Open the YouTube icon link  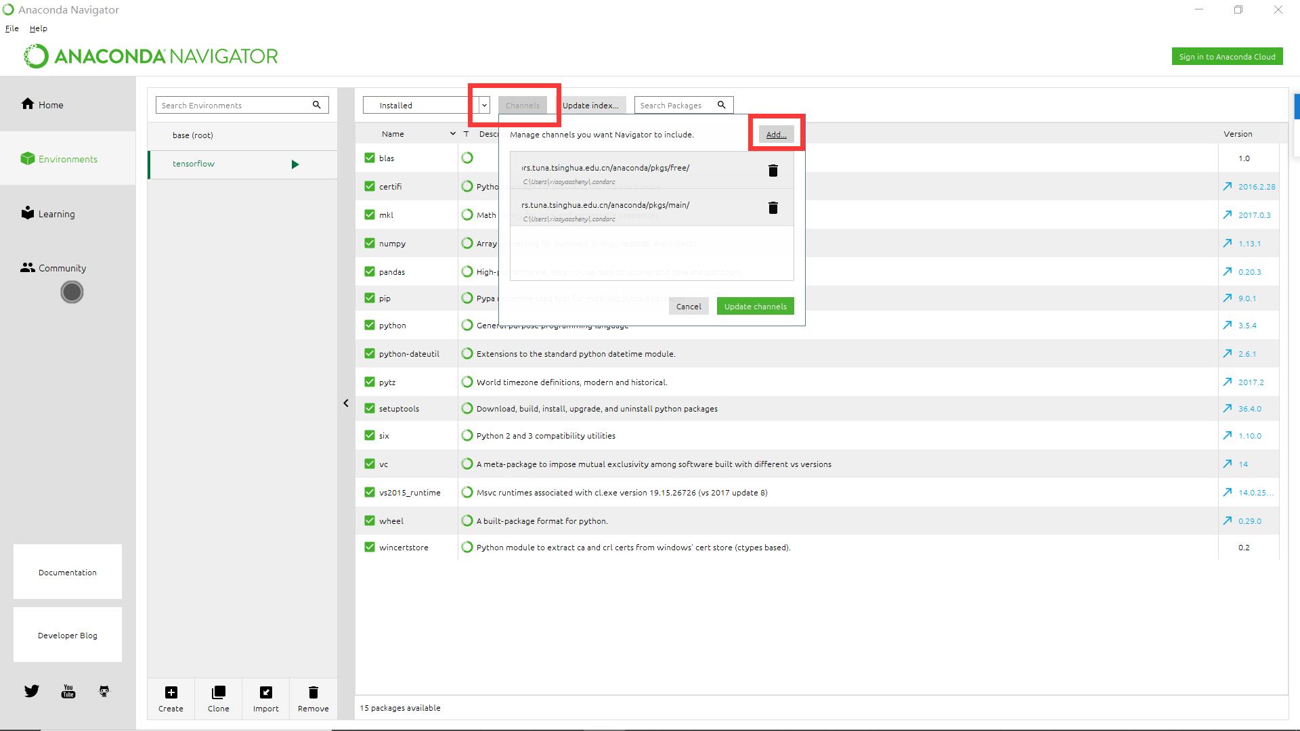68,691
